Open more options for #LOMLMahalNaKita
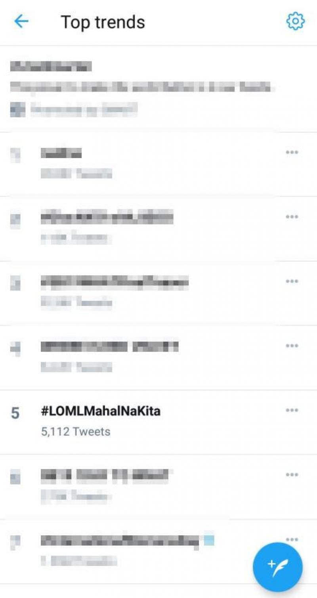Viewport: 317px width, 598px height. (292, 410)
